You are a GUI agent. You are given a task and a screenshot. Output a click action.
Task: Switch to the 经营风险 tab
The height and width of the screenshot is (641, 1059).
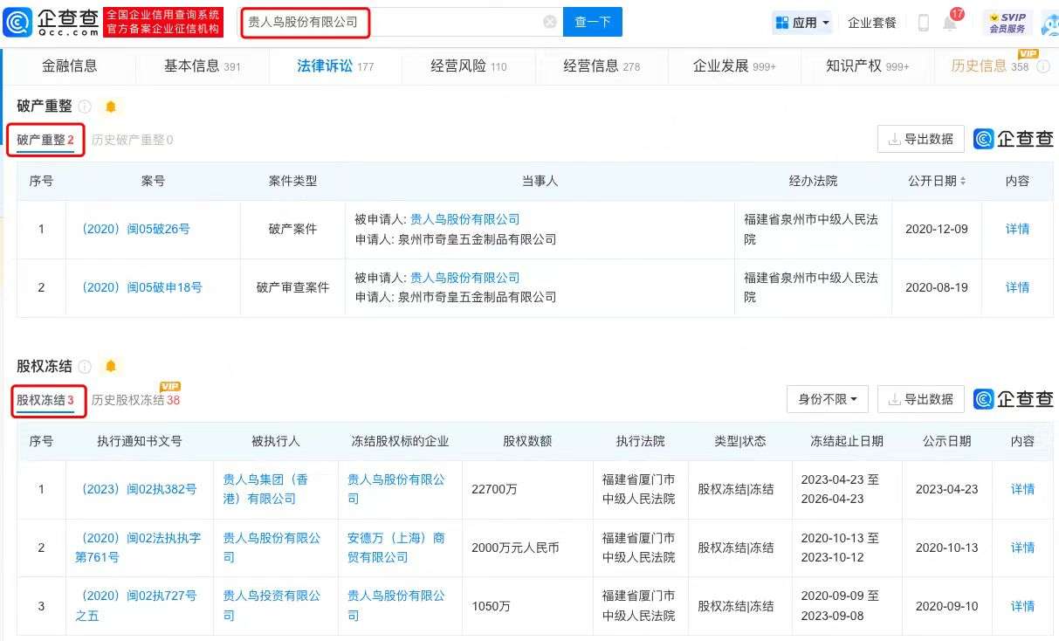coord(468,66)
